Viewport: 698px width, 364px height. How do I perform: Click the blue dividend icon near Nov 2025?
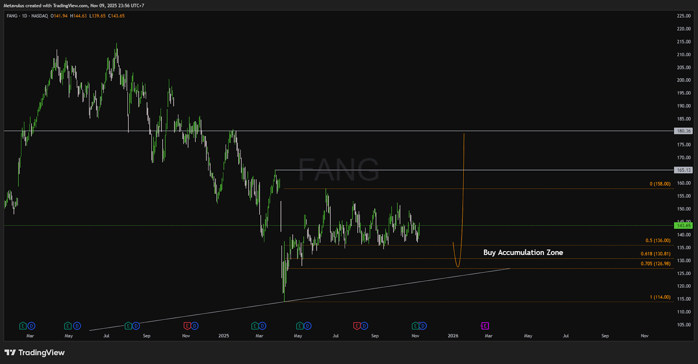(x=423, y=326)
